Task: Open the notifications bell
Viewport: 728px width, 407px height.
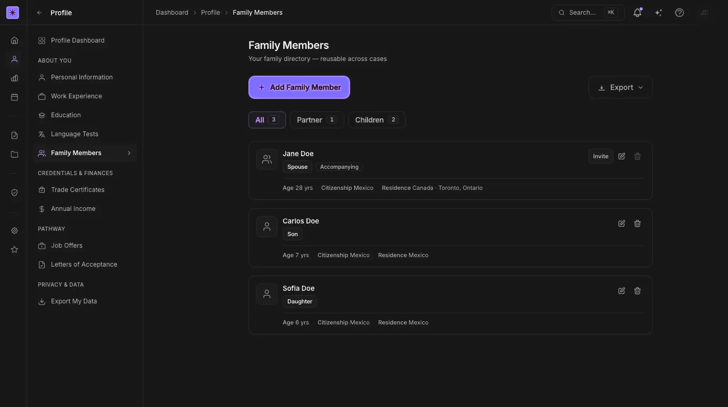Action: (637, 13)
